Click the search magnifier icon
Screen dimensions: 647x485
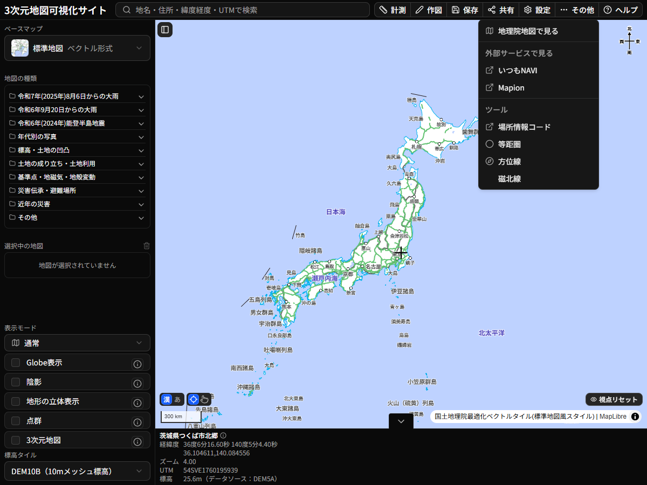pos(127,10)
